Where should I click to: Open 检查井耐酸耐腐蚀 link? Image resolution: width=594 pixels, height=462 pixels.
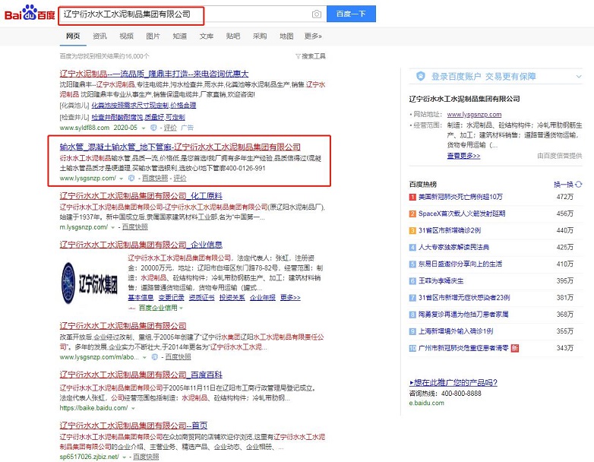138,117
